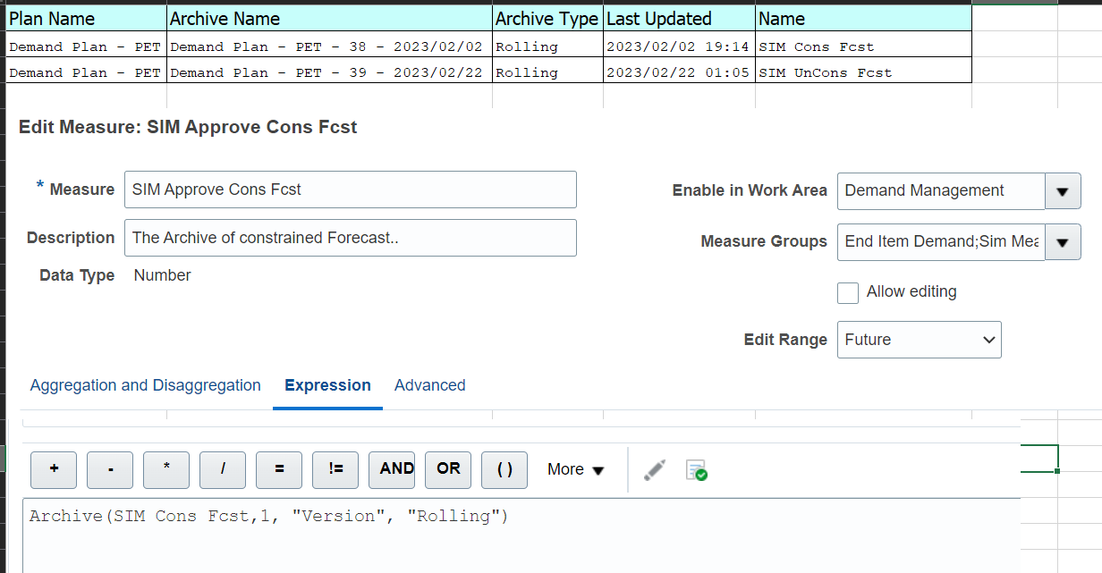Validate the expression with the green checkmark icon
Screen dimensions: 1102x573
696,469
